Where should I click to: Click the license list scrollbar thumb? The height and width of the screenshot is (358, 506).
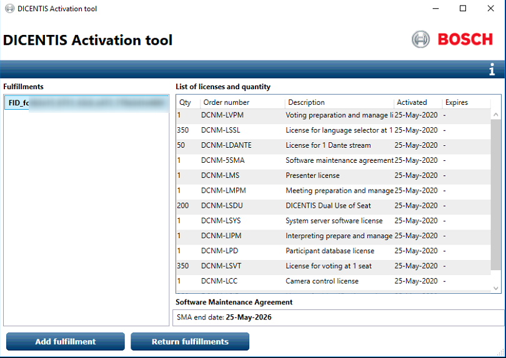coord(496,195)
